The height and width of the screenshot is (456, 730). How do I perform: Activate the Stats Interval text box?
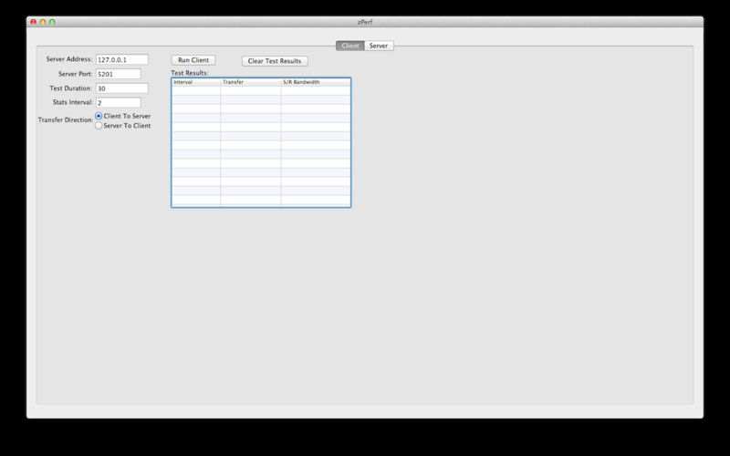pyautogui.click(x=118, y=103)
